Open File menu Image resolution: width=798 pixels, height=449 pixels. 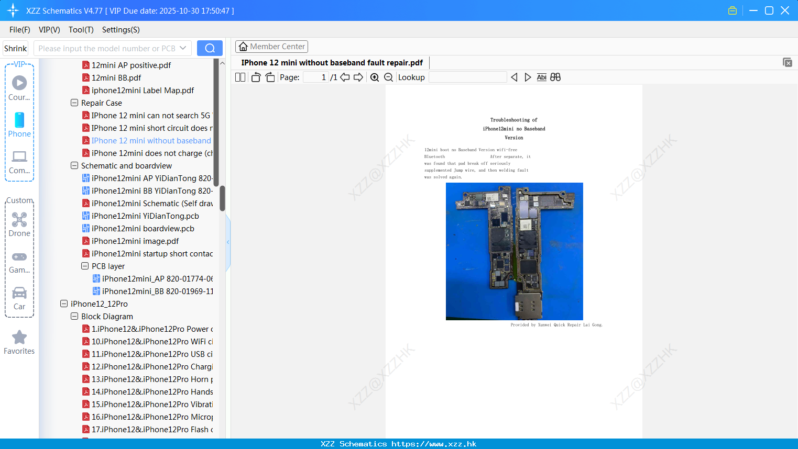(x=20, y=30)
